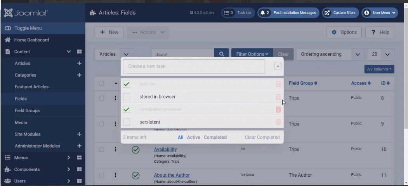Screen dimensions: 408x186
Task: Open About the Author field link
Action: (172, 175)
